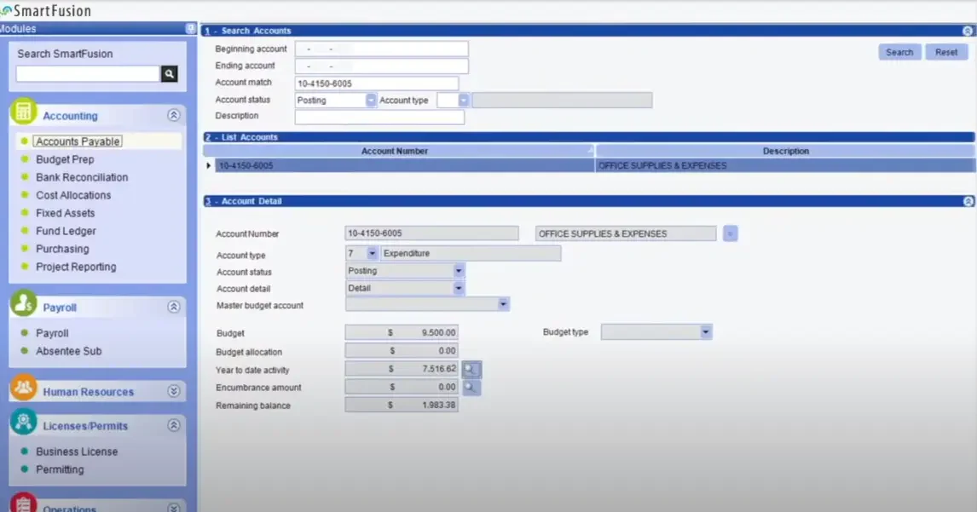Click the OFFICE SUPPLIES & EXPENSES list cell
Image resolution: width=977 pixels, height=512 pixels.
pos(785,165)
